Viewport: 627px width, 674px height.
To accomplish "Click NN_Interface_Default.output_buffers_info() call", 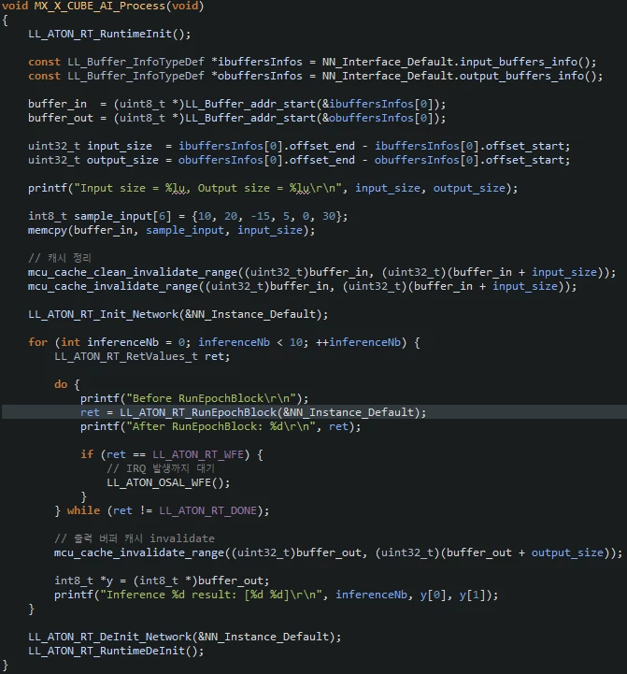I will point(463,76).
